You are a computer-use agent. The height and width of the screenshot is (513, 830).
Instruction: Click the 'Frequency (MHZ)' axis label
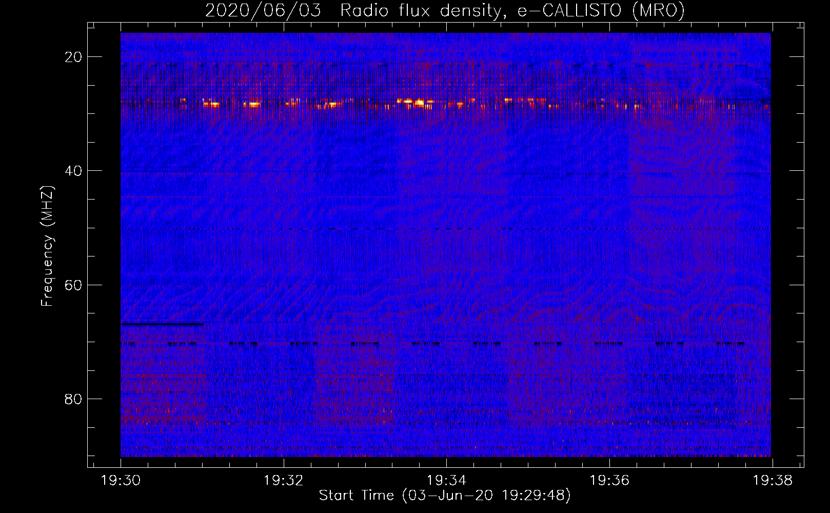(x=47, y=246)
